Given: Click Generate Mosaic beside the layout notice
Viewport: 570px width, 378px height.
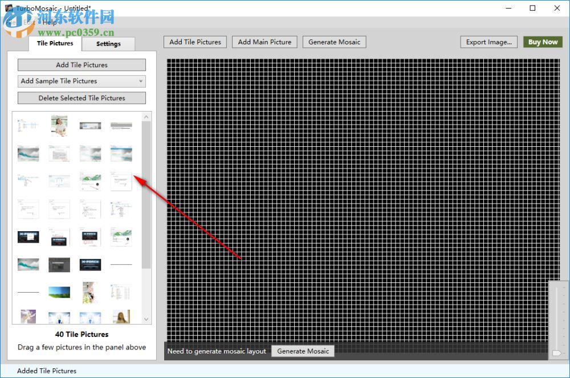Looking at the screenshot, I should click(x=303, y=351).
